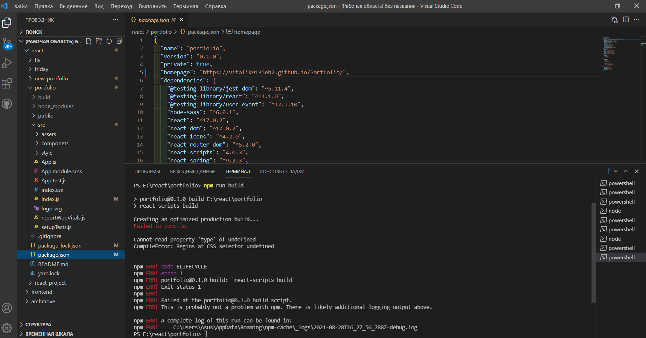Expand the ПОИСК section
Screen dimensions: 646x338
coord(71,32)
